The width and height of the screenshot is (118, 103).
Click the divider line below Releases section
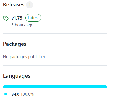click(55, 33)
